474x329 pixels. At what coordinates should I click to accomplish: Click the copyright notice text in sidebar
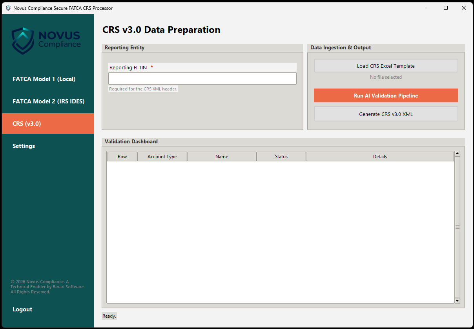tap(47, 287)
